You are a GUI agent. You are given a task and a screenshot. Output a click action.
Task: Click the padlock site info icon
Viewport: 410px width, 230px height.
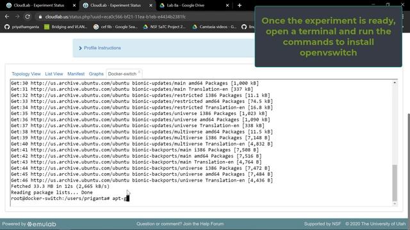coord(40,17)
